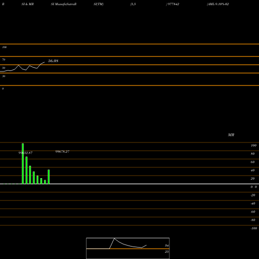Click the RSI axis label 50
This screenshot has height=259, width=259.
(4, 68)
